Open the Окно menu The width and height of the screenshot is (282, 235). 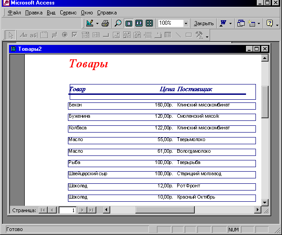(87, 13)
